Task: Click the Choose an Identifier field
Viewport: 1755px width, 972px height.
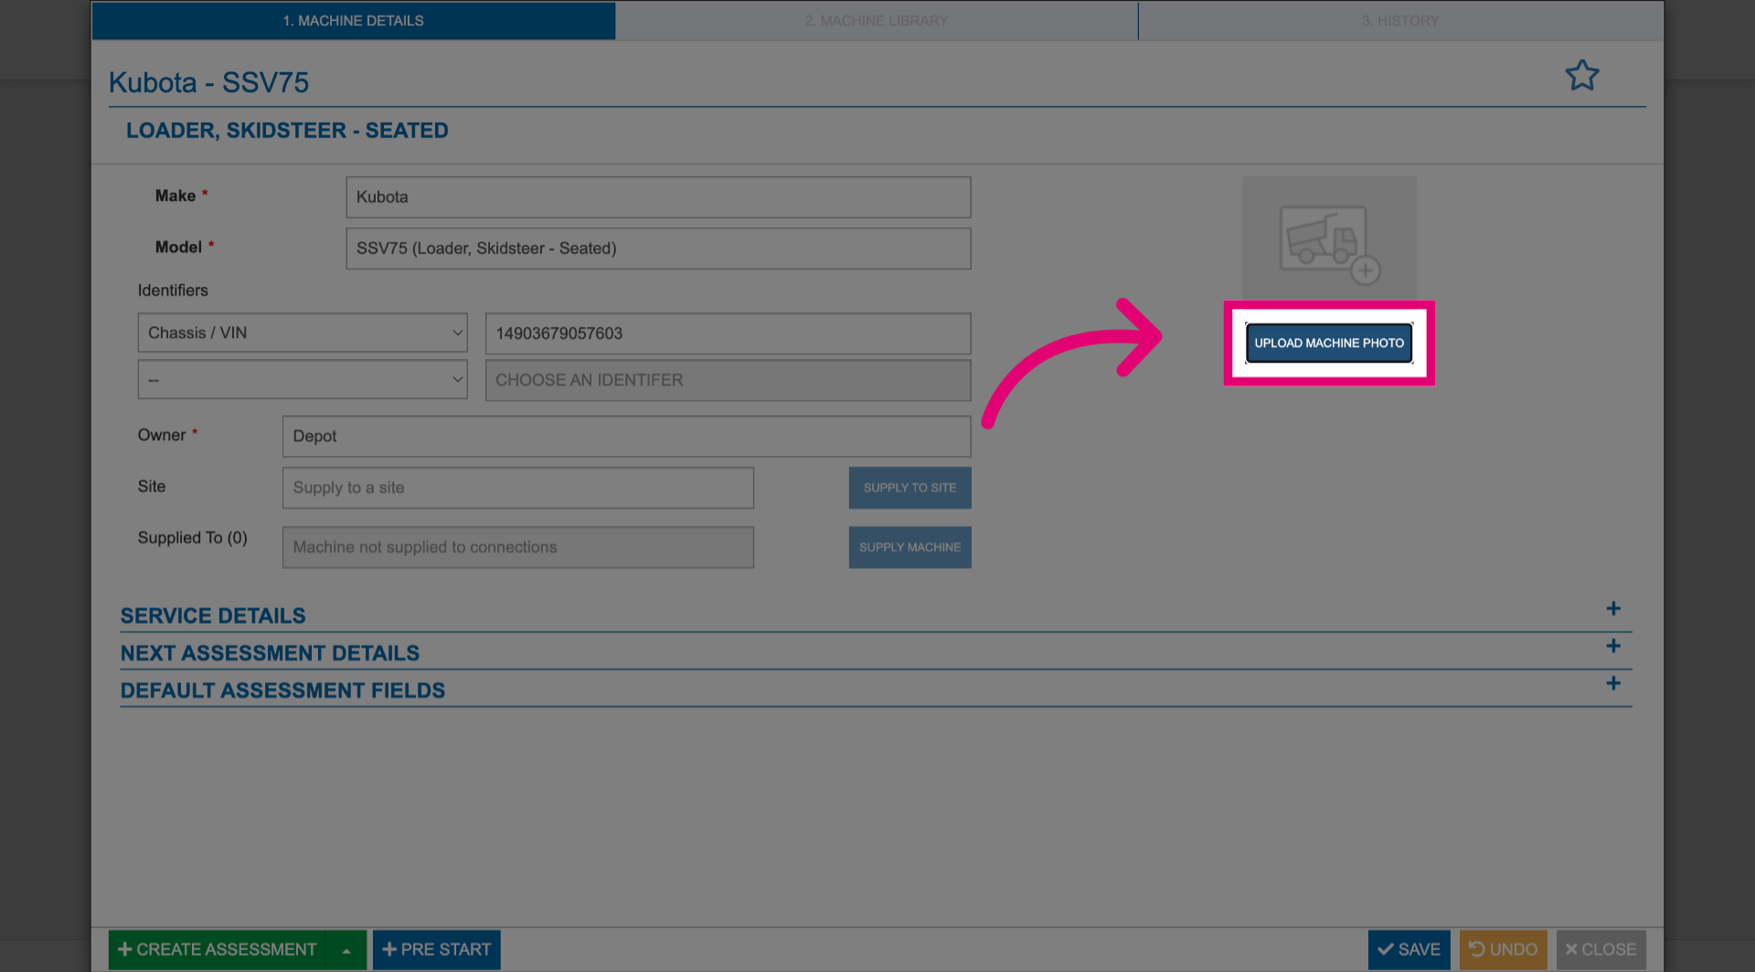Action: click(x=728, y=380)
